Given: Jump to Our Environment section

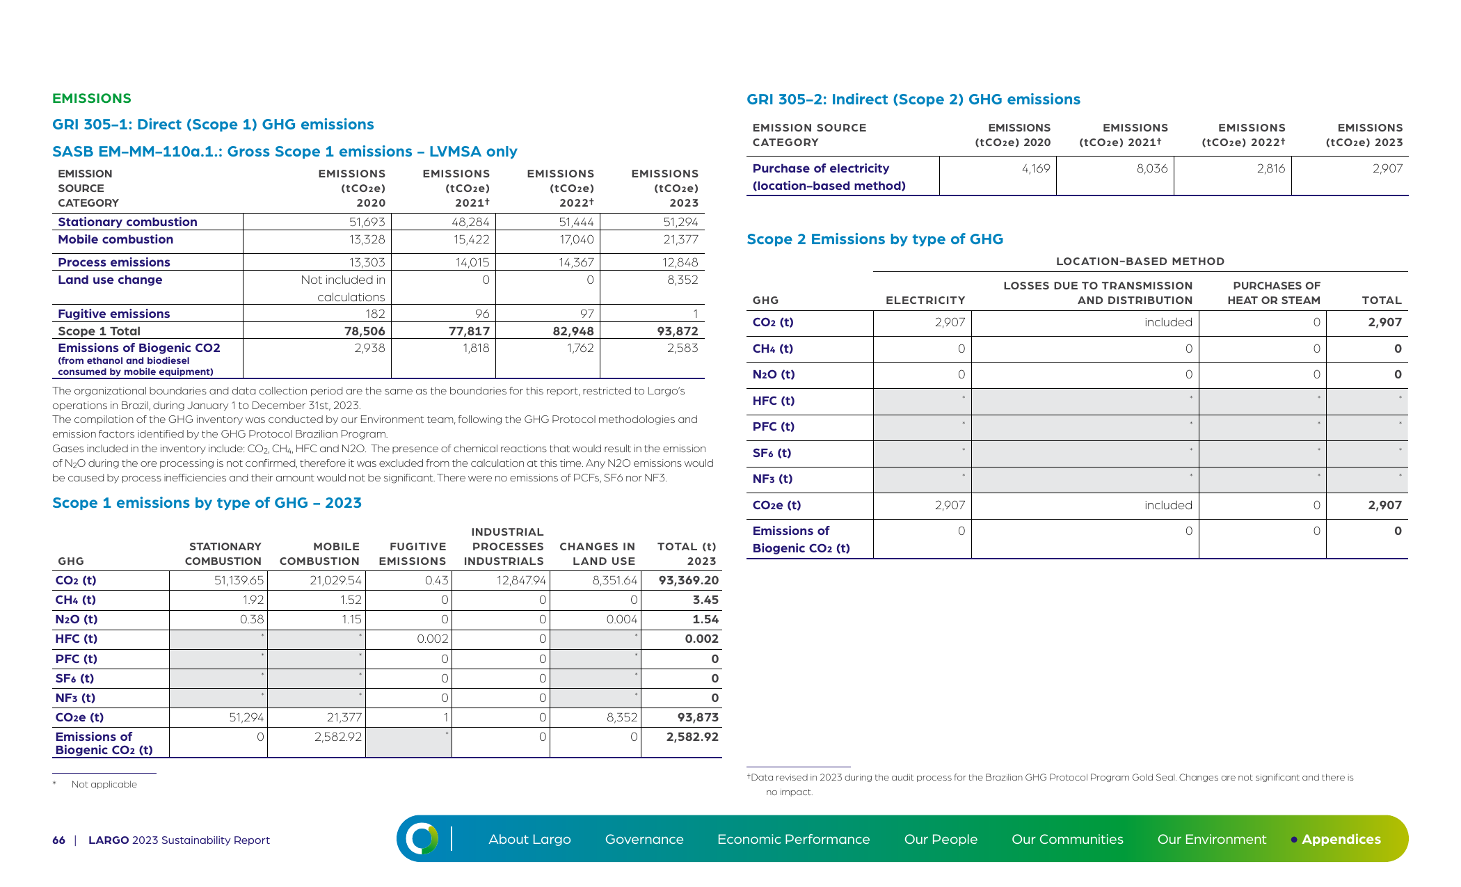Looking at the screenshot, I should [1211, 839].
